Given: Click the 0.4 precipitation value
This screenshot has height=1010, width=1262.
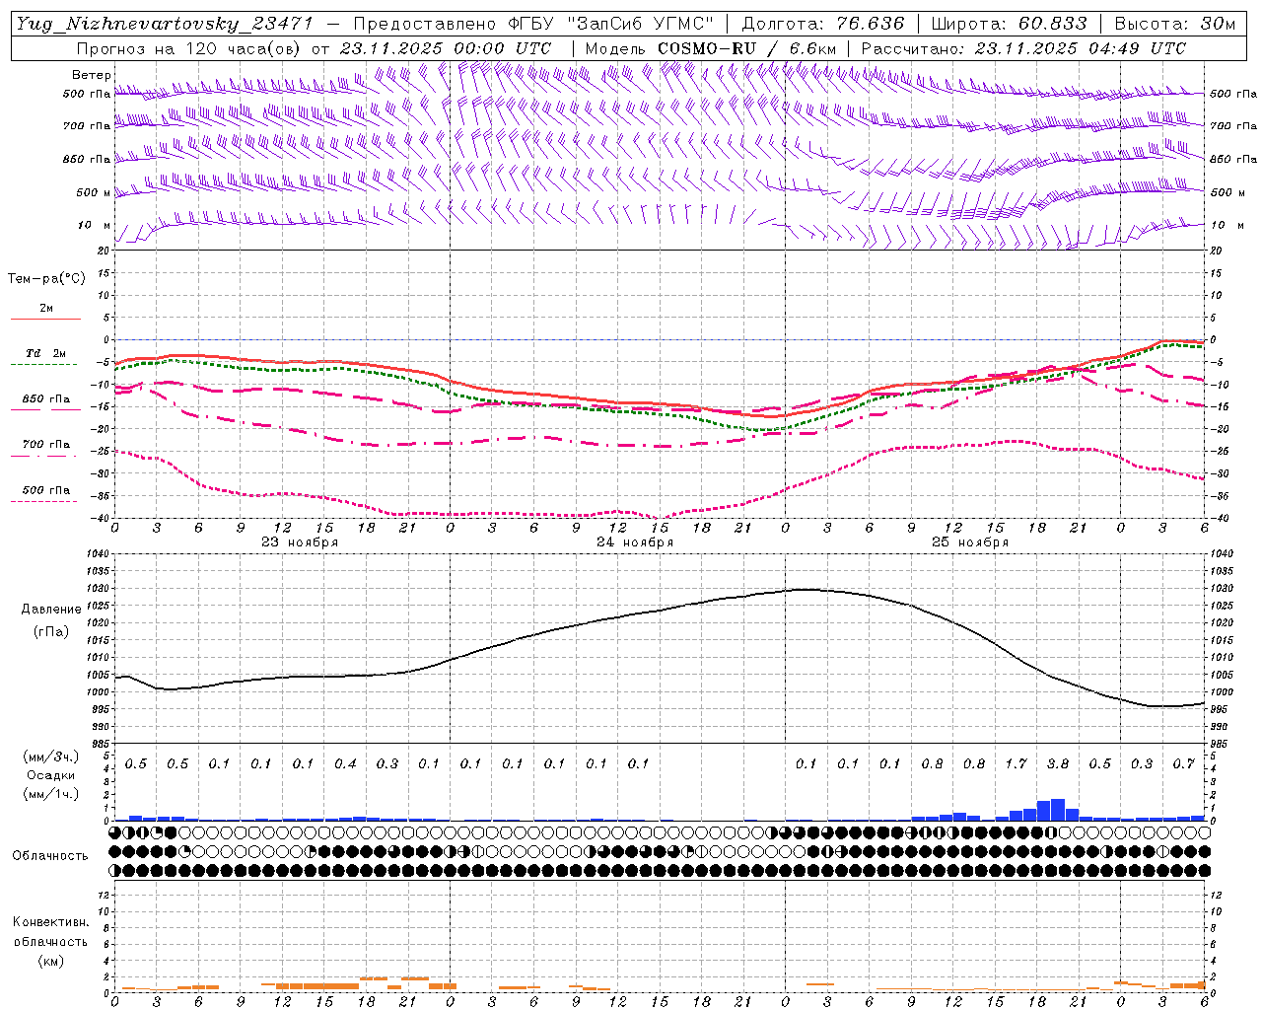Looking at the screenshot, I should pos(345,763).
